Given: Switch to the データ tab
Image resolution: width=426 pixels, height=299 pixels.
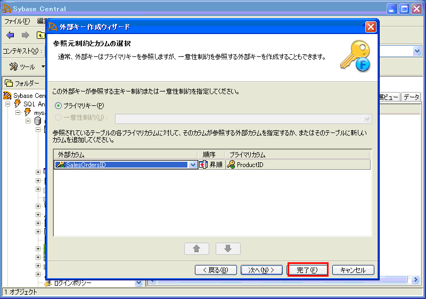Looking at the screenshot, I should pos(411,97).
